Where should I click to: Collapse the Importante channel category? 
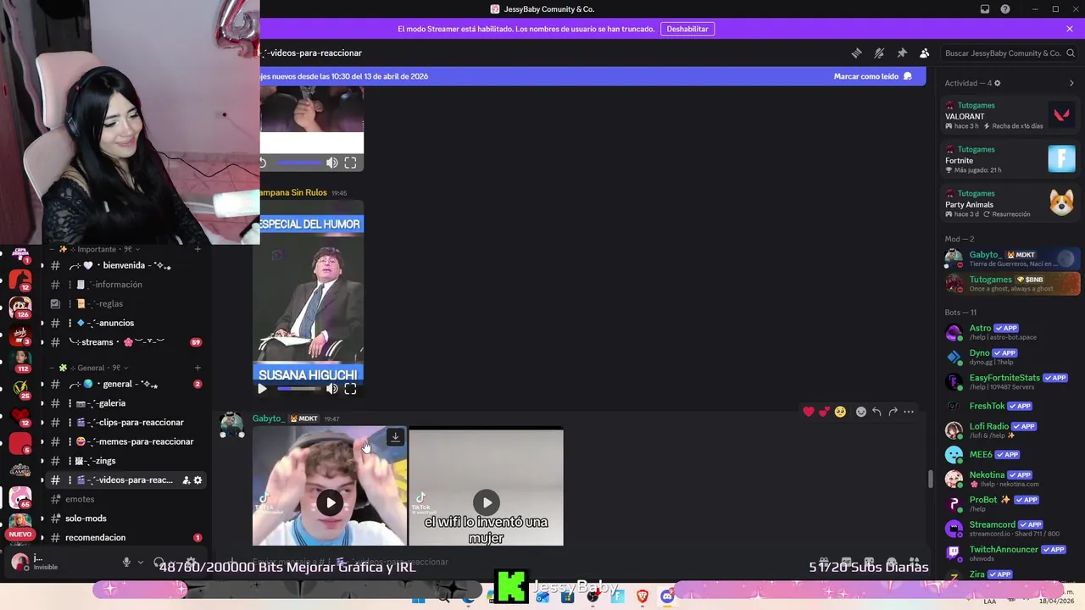point(95,249)
